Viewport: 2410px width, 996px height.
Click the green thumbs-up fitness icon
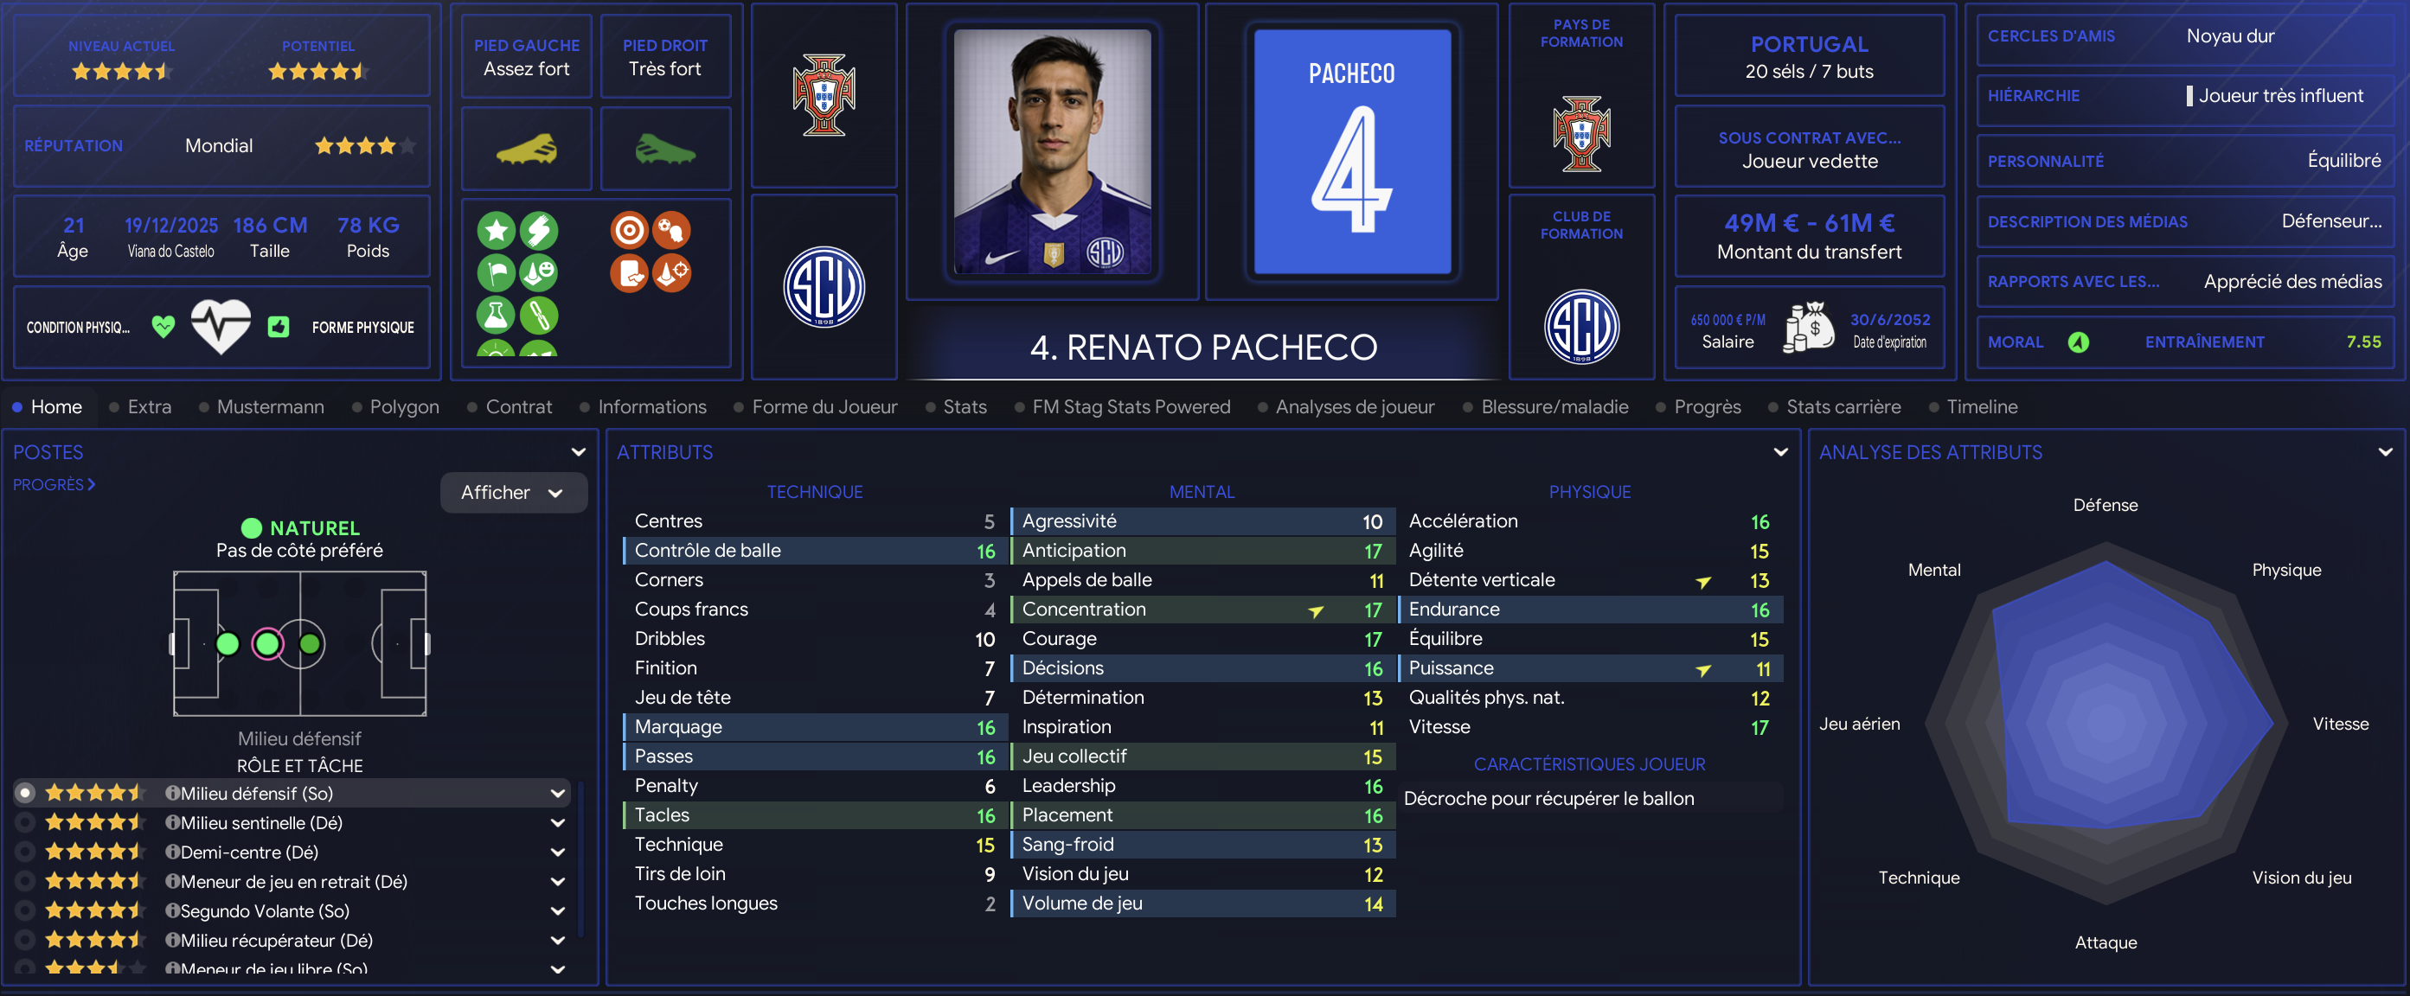click(x=278, y=328)
